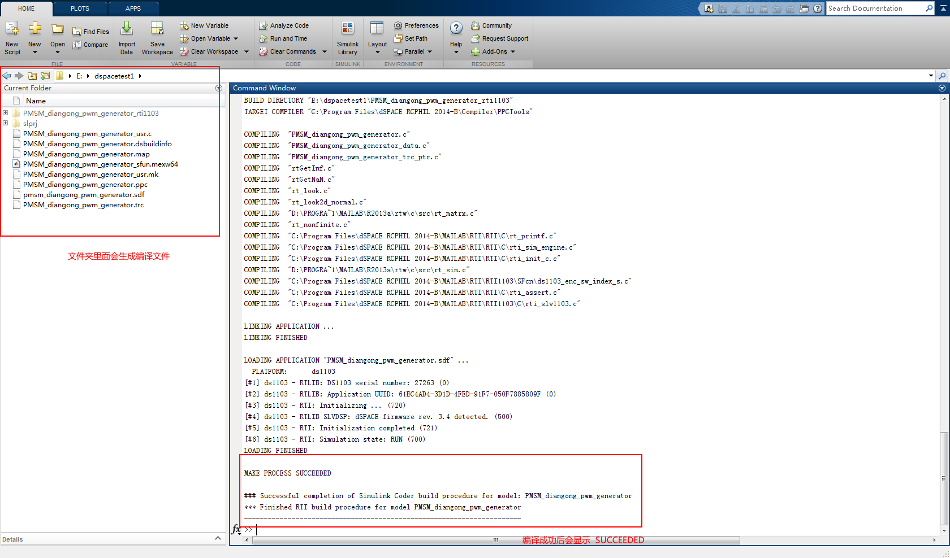Open the Set Path dialog
The image size is (950, 558).
pos(412,38)
